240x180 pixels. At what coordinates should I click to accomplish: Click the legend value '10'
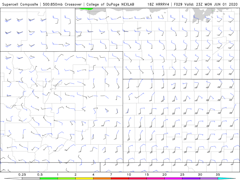click(129, 175)
